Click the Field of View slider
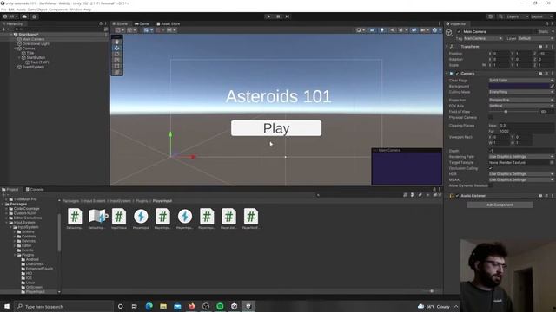 513,112
